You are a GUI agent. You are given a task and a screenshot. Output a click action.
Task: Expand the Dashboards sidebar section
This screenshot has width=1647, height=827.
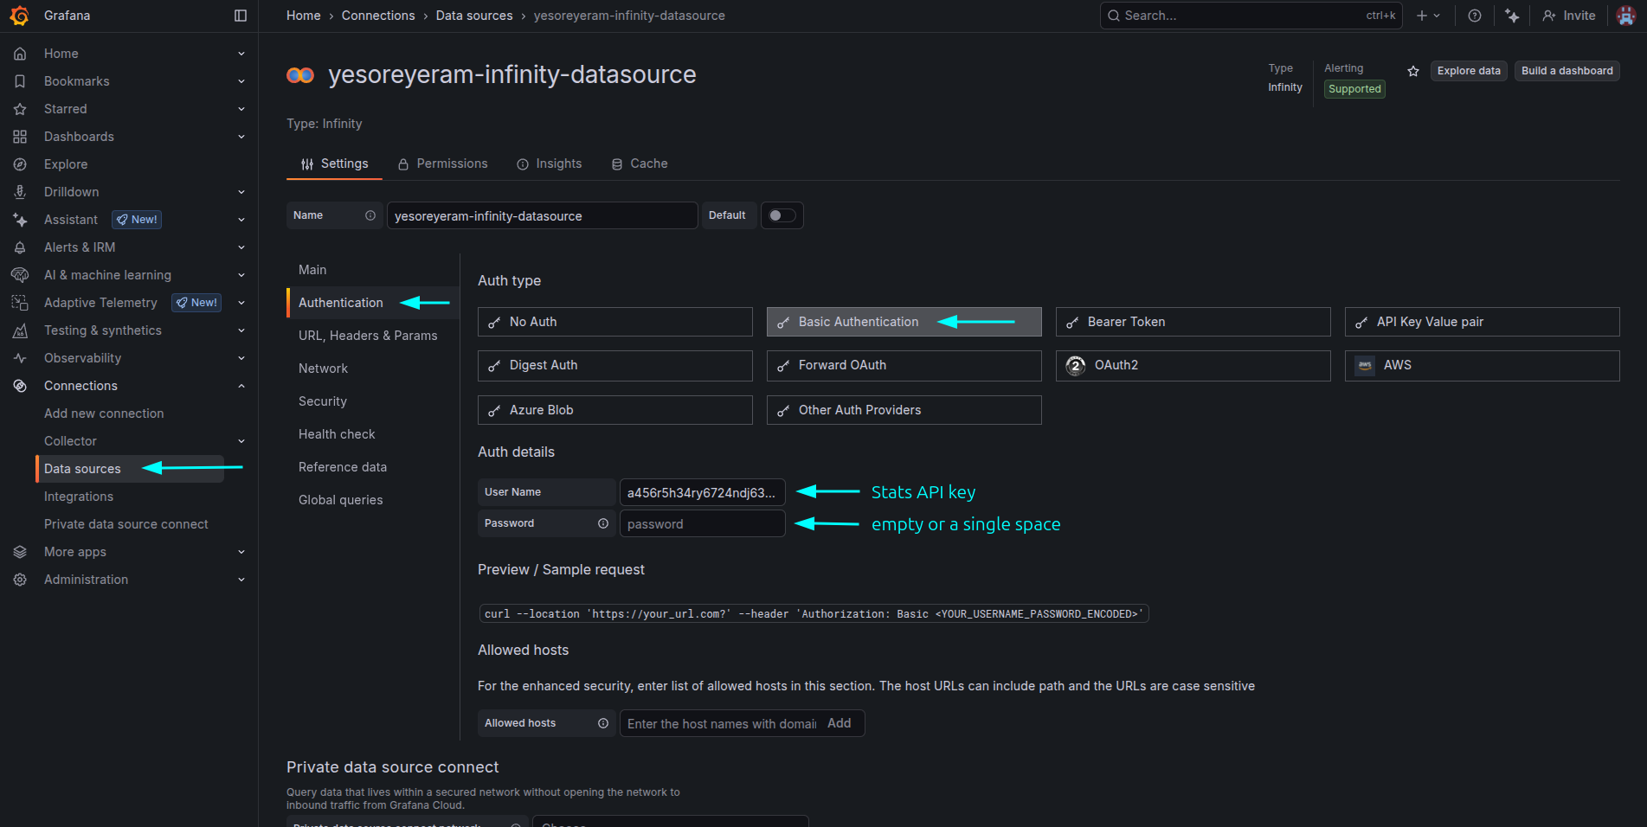pyautogui.click(x=241, y=137)
